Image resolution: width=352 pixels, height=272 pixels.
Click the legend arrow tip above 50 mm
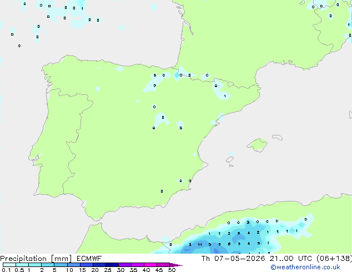coord(176,265)
